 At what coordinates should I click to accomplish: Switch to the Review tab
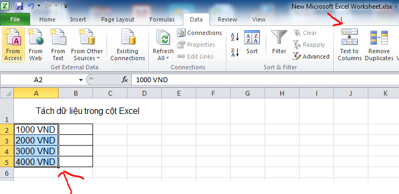click(227, 19)
